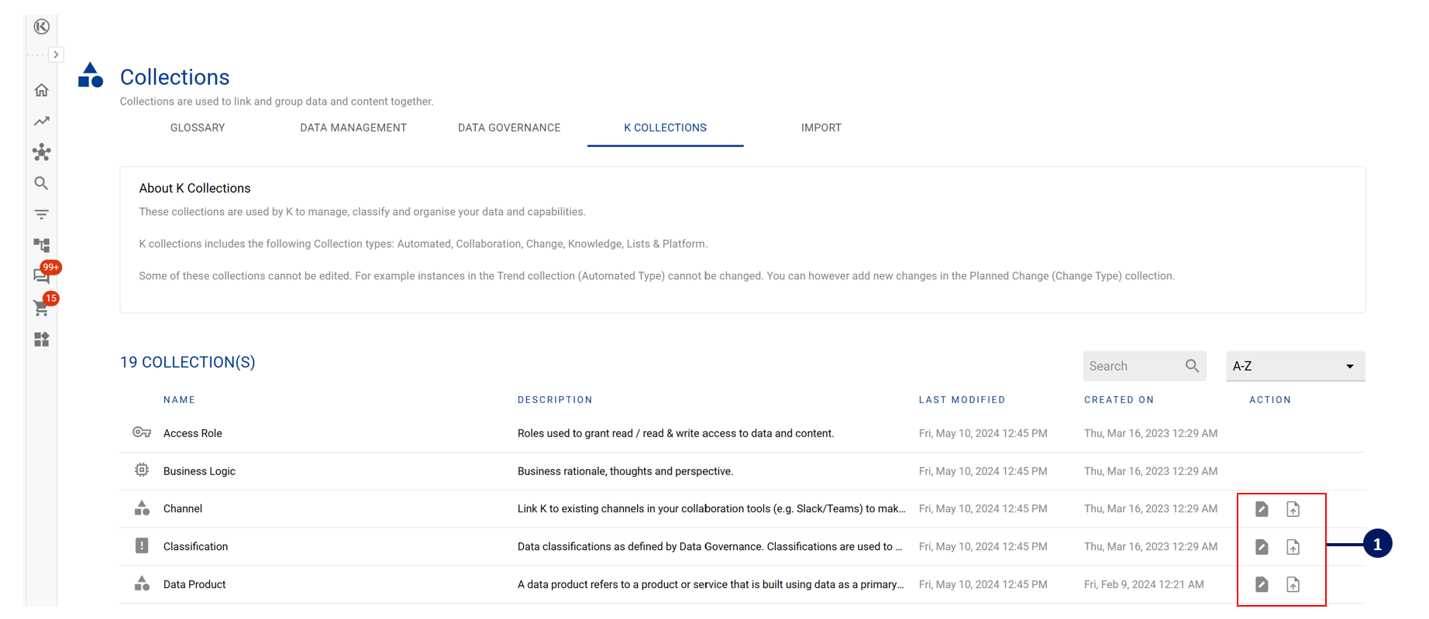1429x619 pixels.
Task: Open notifications icon with 99+ badge
Action: coord(42,275)
